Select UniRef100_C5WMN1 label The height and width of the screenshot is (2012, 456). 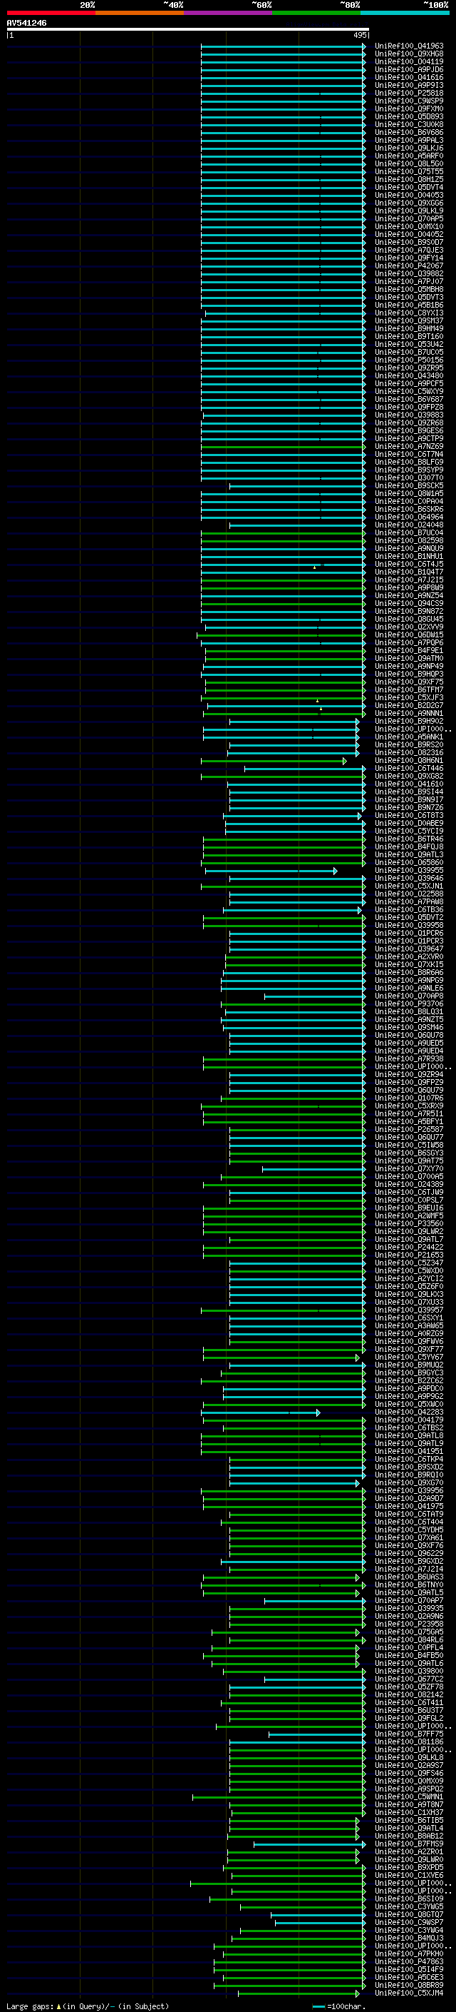(409, 1796)
